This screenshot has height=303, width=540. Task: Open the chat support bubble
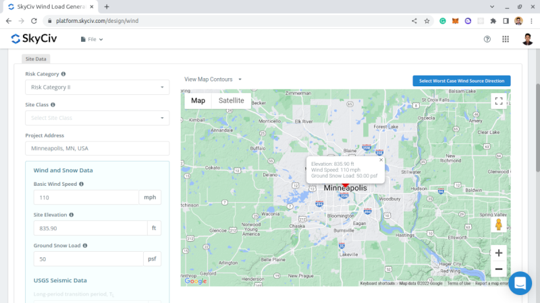520,283
